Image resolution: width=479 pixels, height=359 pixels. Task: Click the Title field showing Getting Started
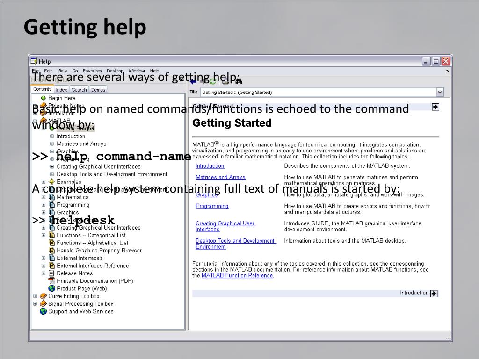(x=319, y=92)
